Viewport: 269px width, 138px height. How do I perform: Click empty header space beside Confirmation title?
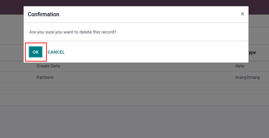(149, 15)
